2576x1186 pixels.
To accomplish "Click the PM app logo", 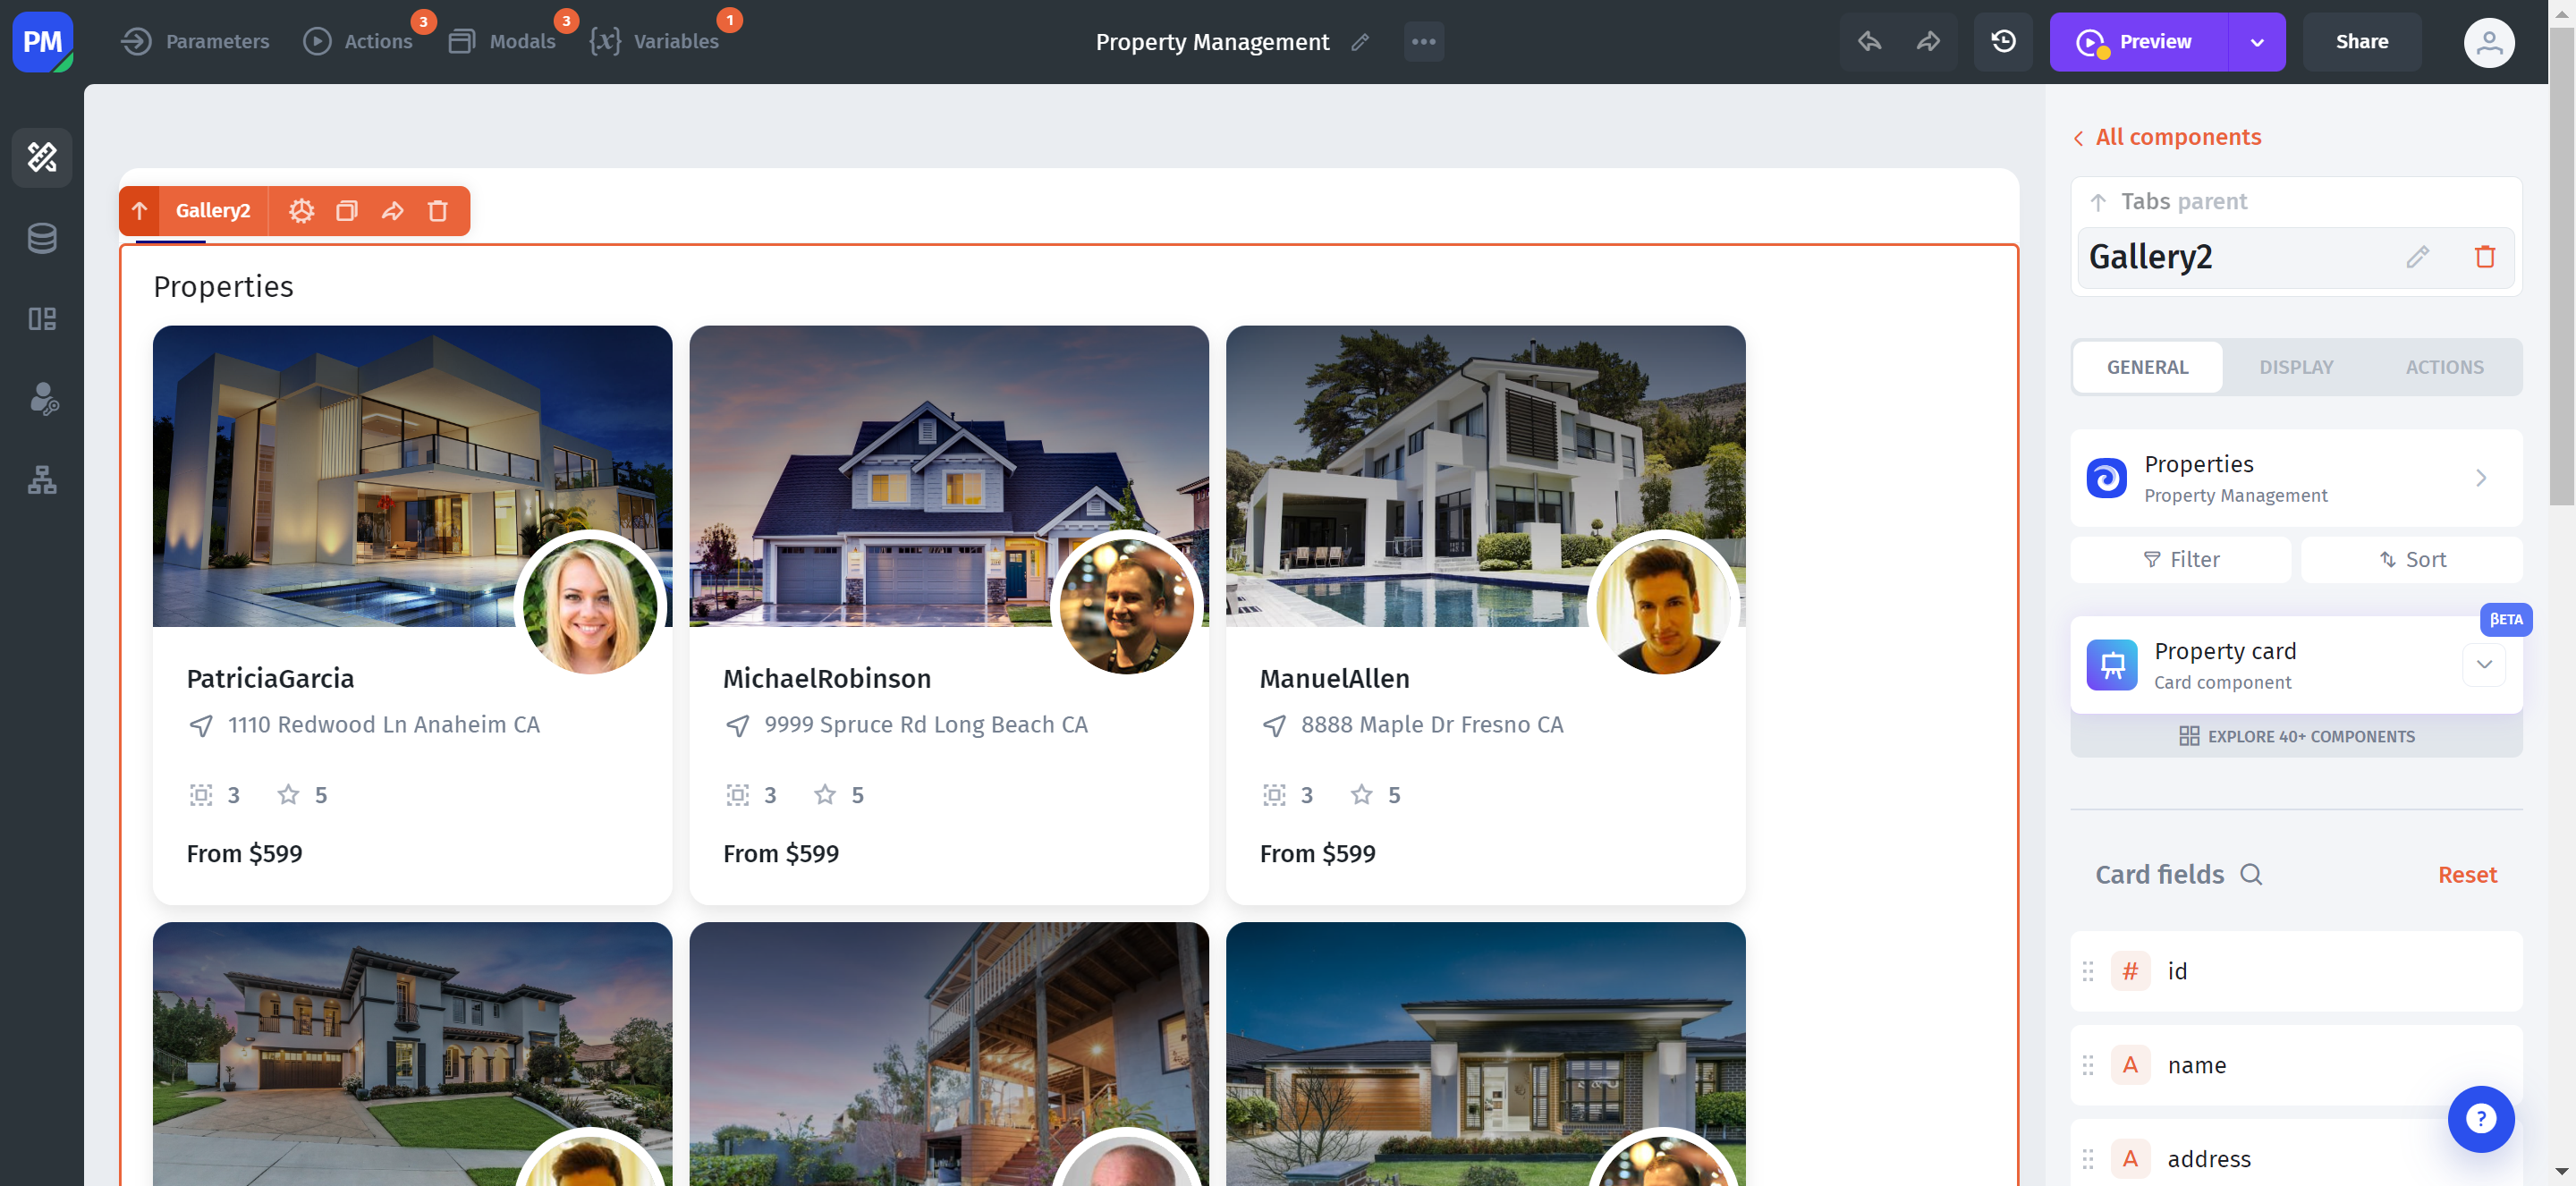I will pos(42,42).
